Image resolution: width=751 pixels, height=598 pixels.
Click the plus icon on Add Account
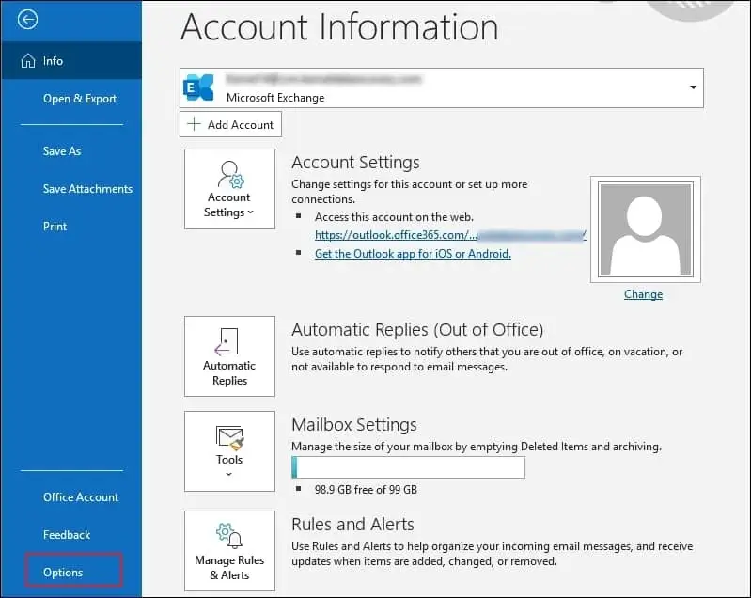click(x=194, y=124)
